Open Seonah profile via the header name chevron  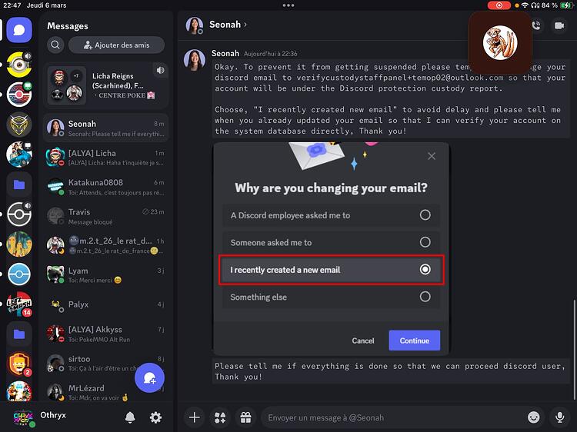[x=228, y=25]
